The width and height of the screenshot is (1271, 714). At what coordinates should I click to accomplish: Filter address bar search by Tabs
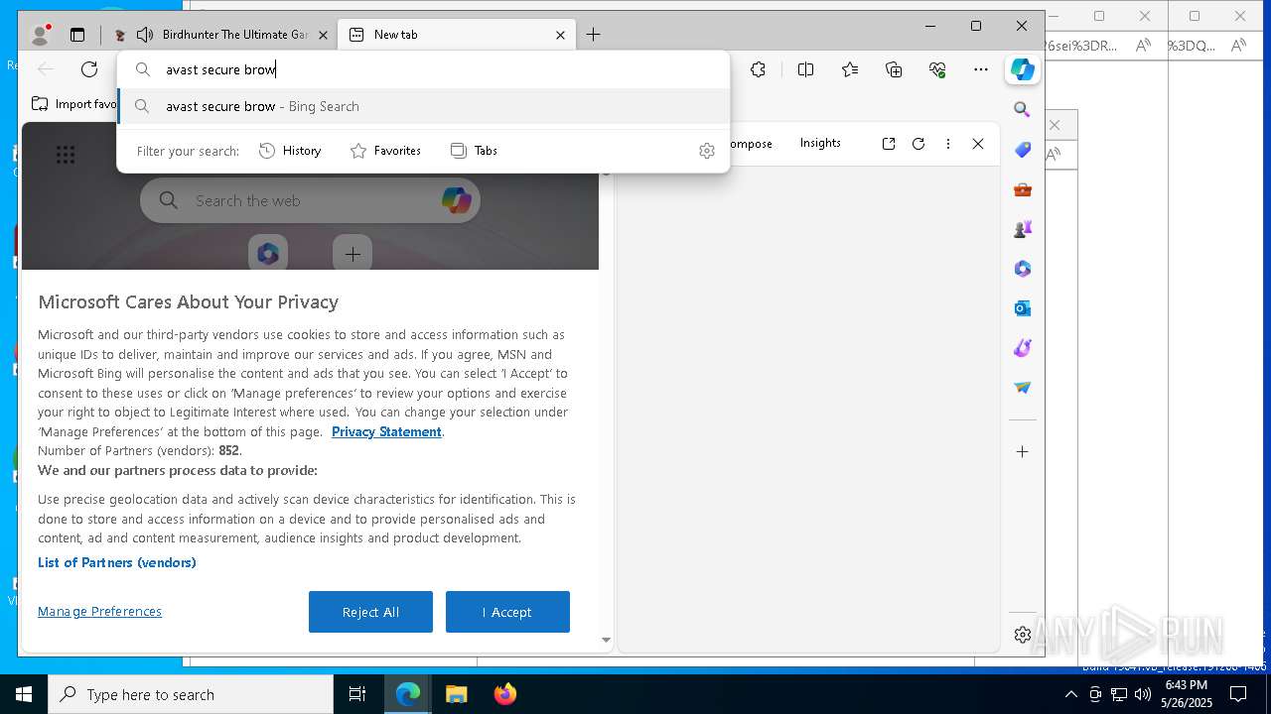click(x=474, y=151)
